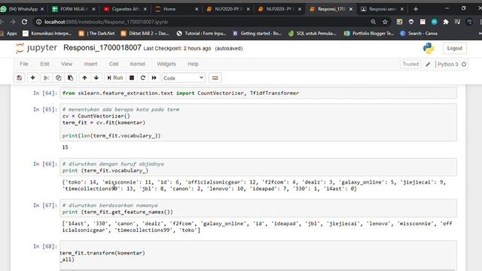Click code cell In [65] CountVectorizer code

(x=258, y=122)
